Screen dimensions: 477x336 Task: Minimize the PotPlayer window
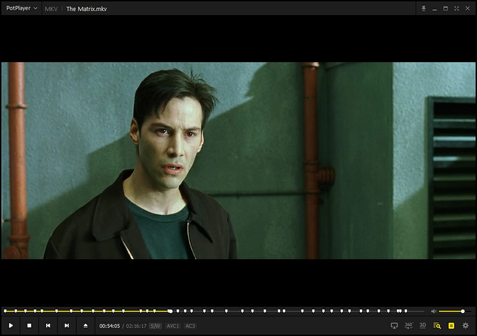pos(435,9)
